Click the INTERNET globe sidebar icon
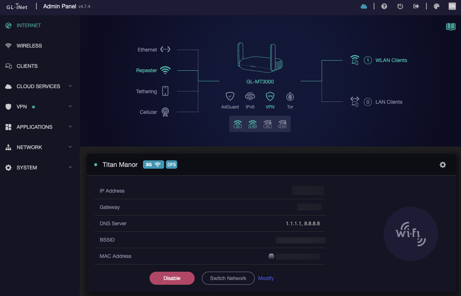This screenshot has height=296, width=461. (x=8, y=25)
